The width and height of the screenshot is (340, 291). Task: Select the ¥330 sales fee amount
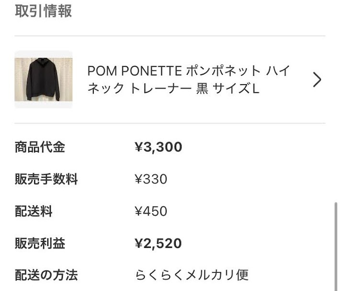[x=151, y=179]
